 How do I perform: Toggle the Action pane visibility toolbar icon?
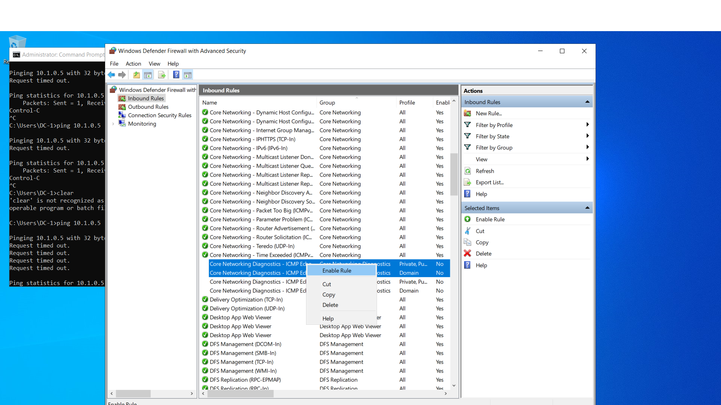tap(188, 75)
